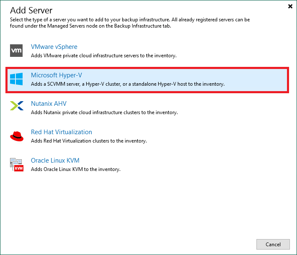The image size is (297, 255).
Task: Click the 'Adds Oracle Linux KVM to the inventory' text
Action: click(x=76, y=169)
